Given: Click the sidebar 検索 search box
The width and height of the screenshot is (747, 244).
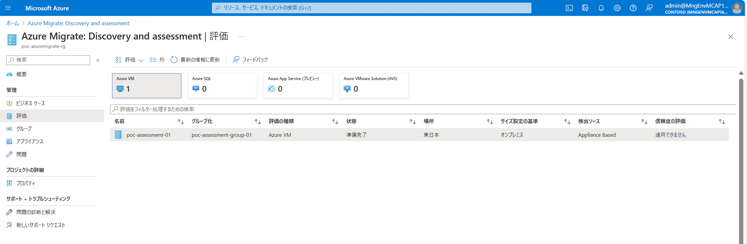Looking at the screenshot, I should [48, 60].
